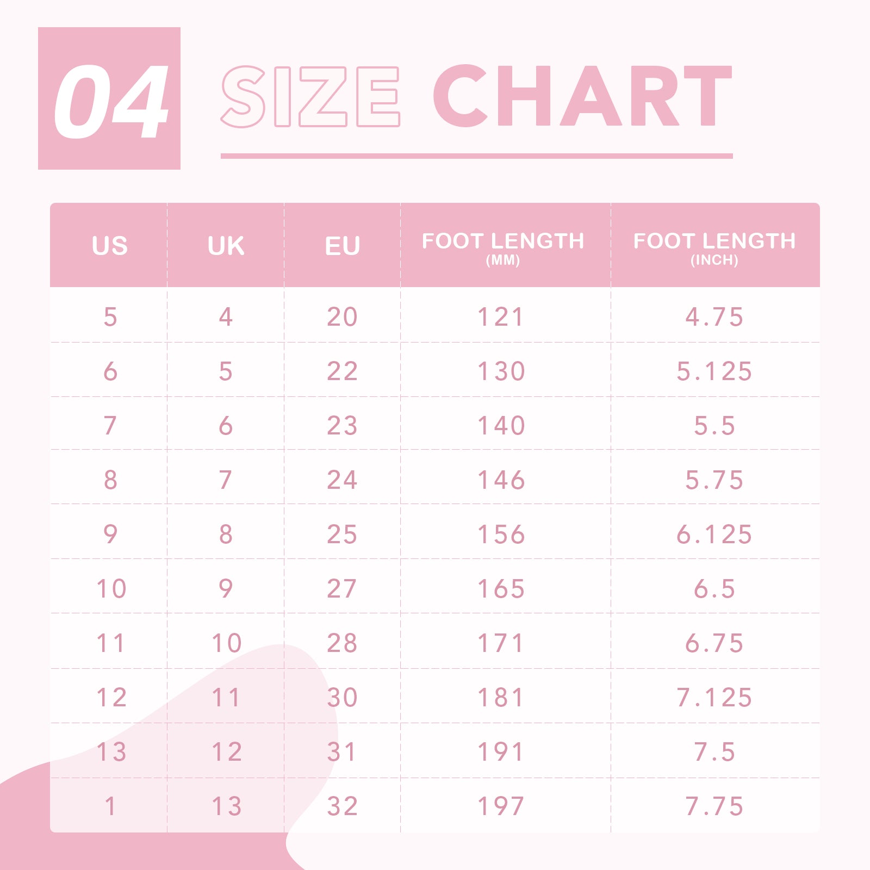Screen dimensions: 870x870
Task: Click the Foot Length (INCH) header
Action: 714,246
